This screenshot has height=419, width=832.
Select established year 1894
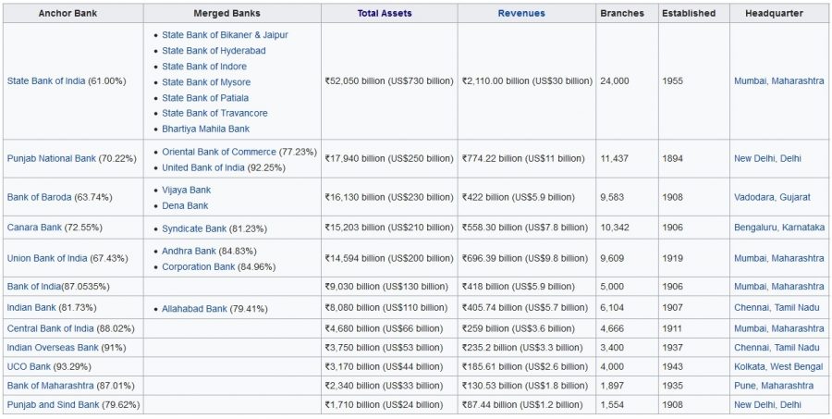pos(672,158)
